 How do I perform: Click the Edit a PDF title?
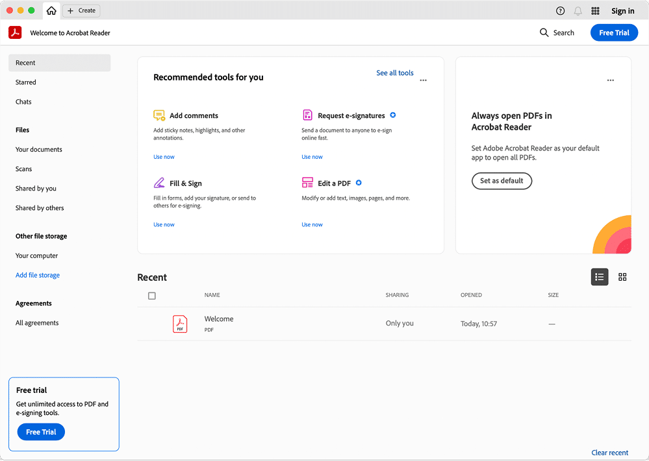pyautogui.click(x=335, y=183)
